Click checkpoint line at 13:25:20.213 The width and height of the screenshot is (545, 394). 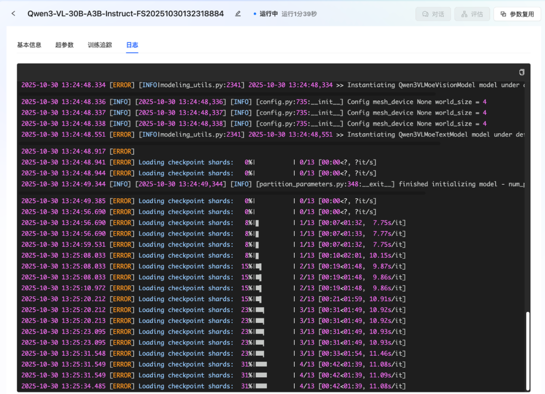tap(213, 321)
